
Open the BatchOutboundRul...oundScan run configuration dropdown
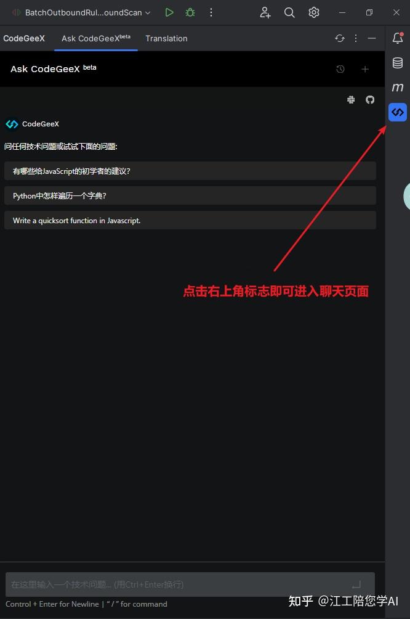(82, 12)
